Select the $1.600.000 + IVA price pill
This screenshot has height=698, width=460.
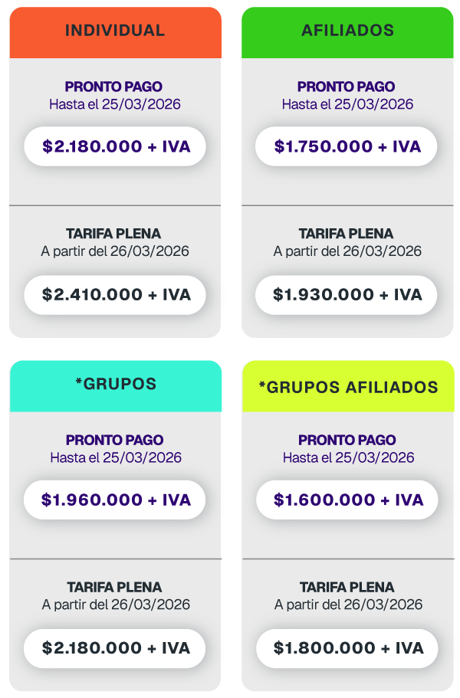coord(348,500)
